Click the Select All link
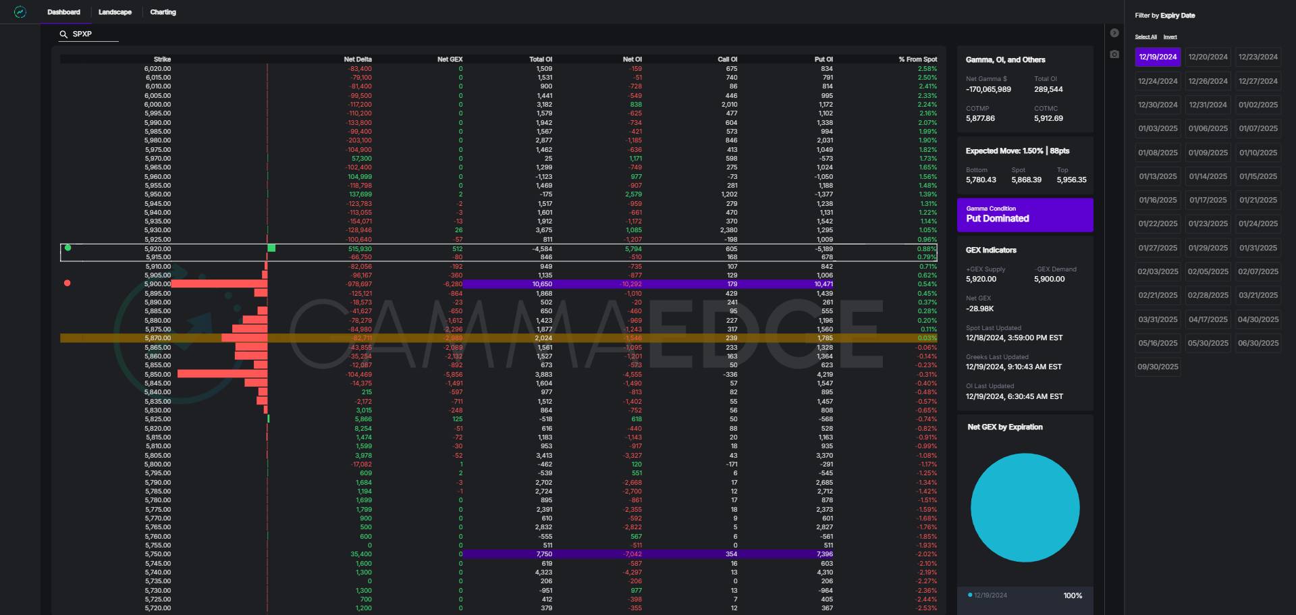 pos(1145,37)
